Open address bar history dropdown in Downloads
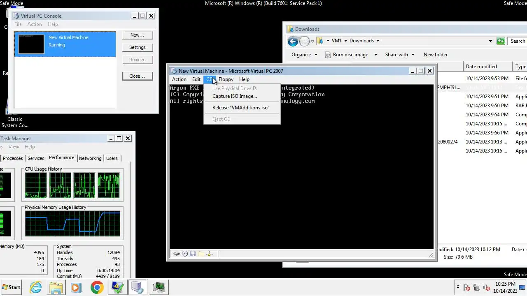Viewport: 527px width, 296px height. point(490,41)
